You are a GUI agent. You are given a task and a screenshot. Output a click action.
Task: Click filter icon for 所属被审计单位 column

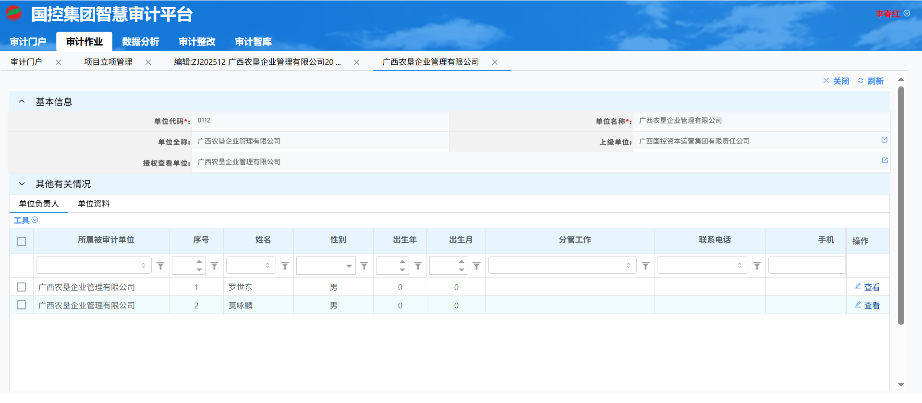click(x=160, y=266)
